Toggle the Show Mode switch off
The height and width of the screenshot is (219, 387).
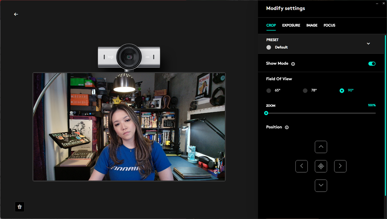[372, 64]
